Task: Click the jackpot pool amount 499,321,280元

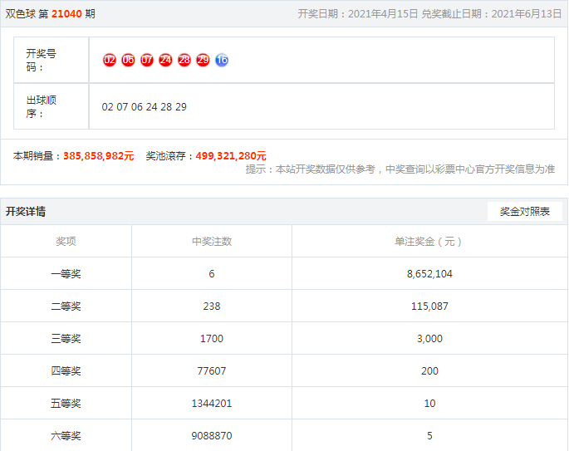Action: coord(231,155)
